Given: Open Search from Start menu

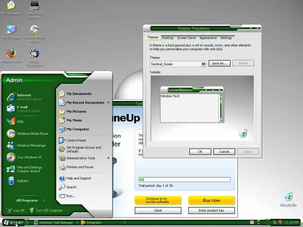Looking at the screenshot, I should click(x=68, y=187).
